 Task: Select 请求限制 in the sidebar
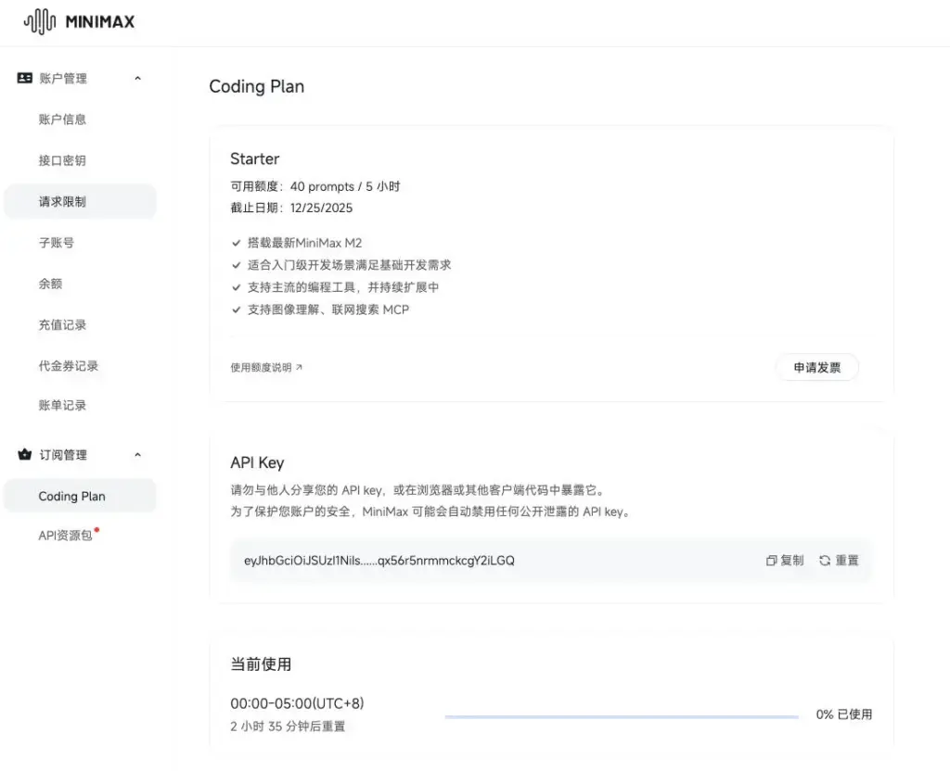(62, 201)
